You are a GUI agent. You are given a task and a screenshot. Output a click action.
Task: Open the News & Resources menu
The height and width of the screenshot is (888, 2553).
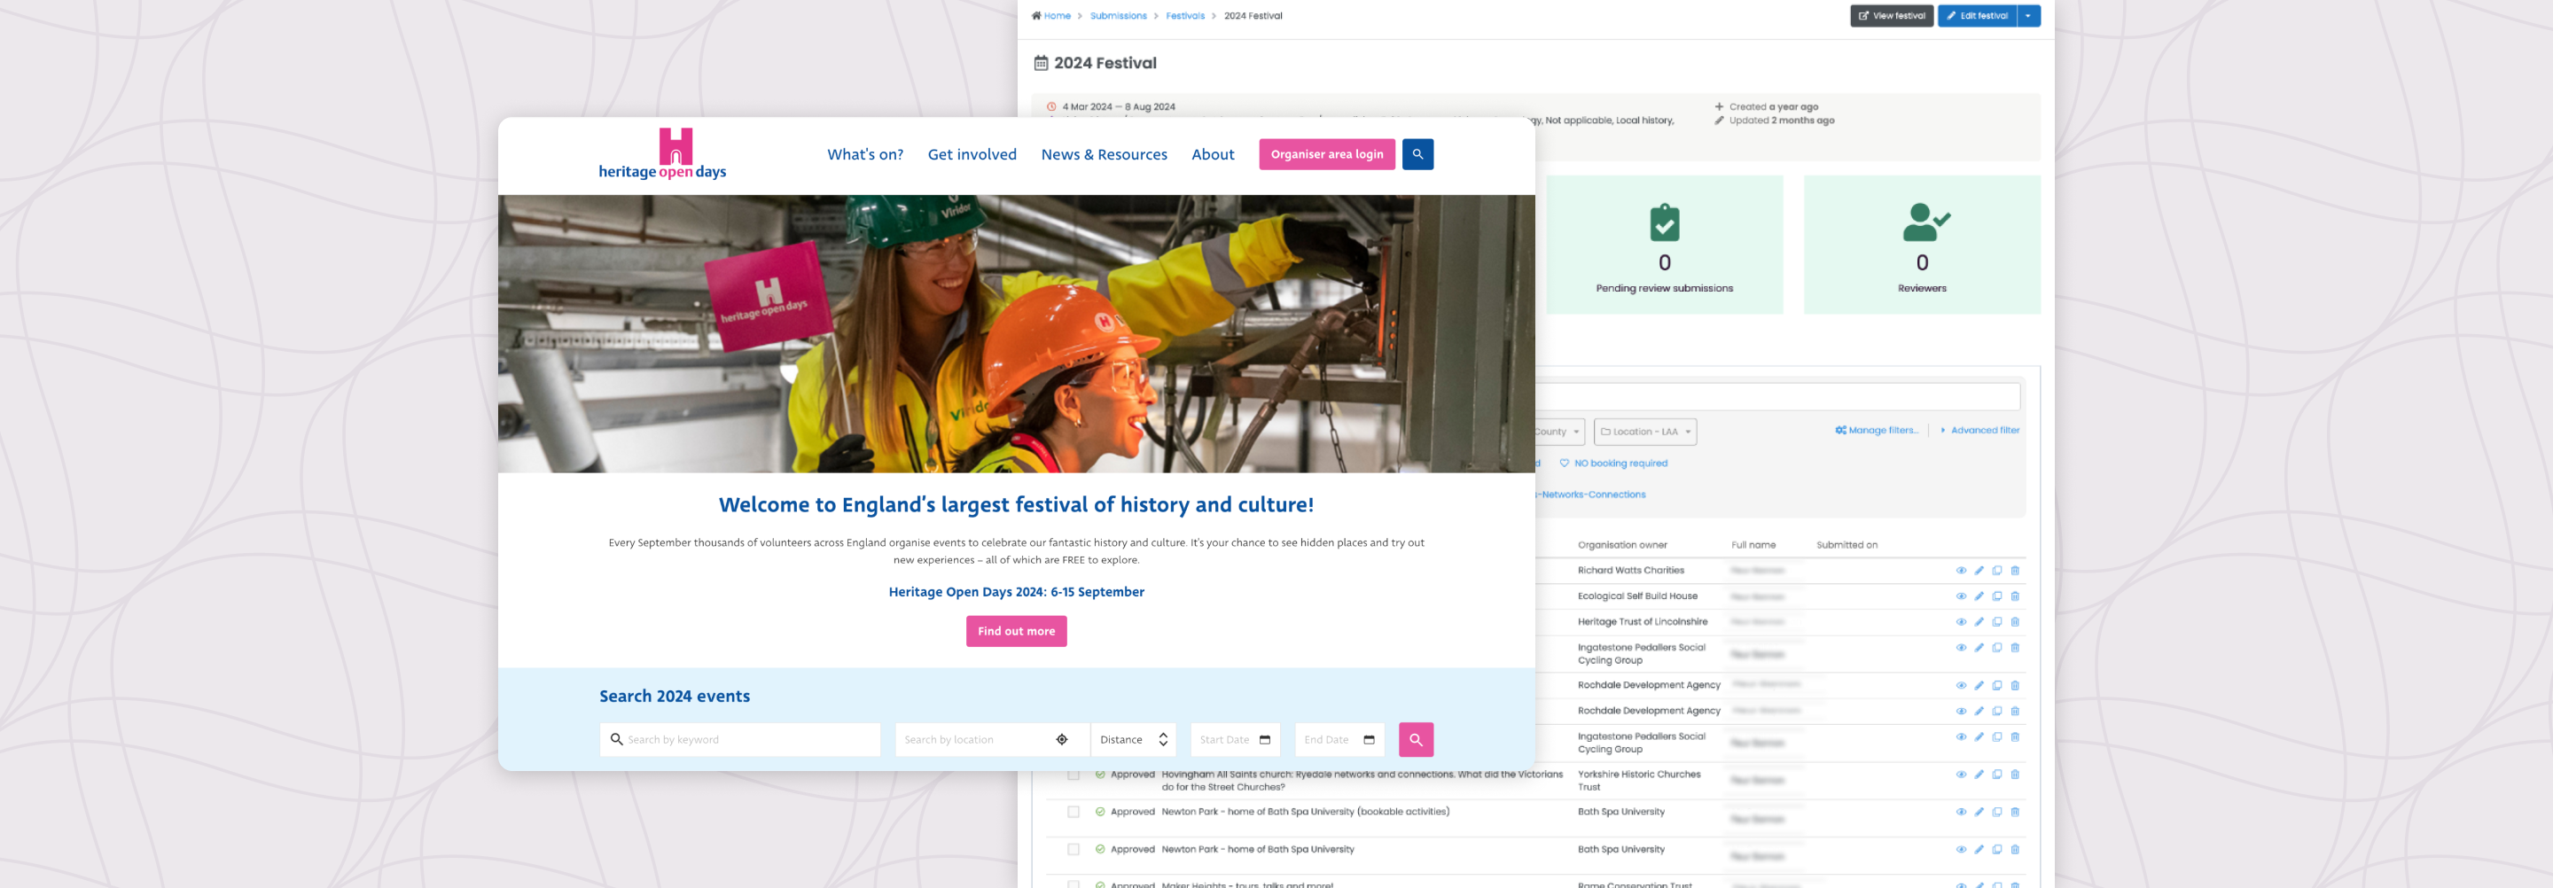pos(1104,154)
